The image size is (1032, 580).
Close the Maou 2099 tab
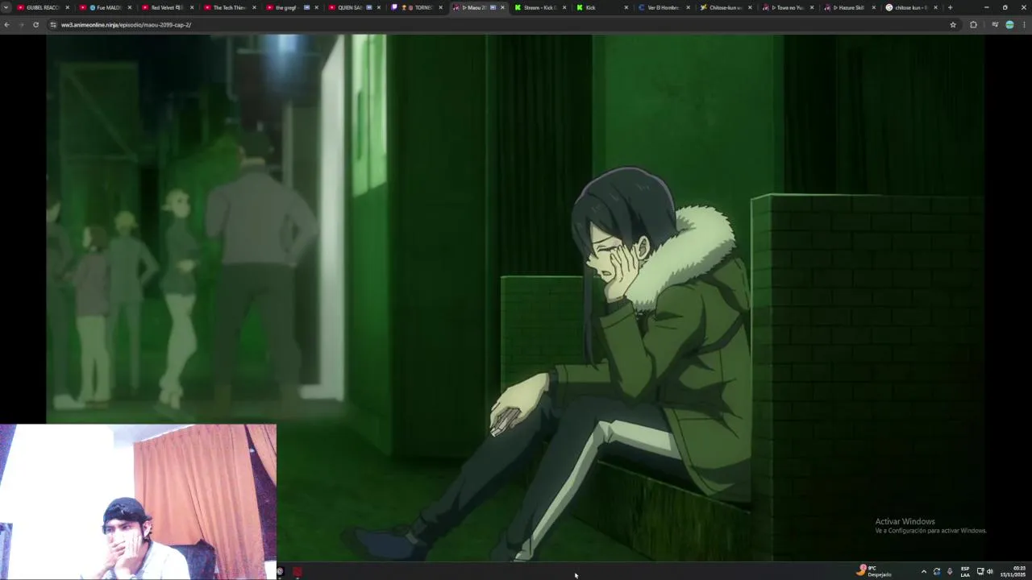pyautogui.click(x=502, y=7)
